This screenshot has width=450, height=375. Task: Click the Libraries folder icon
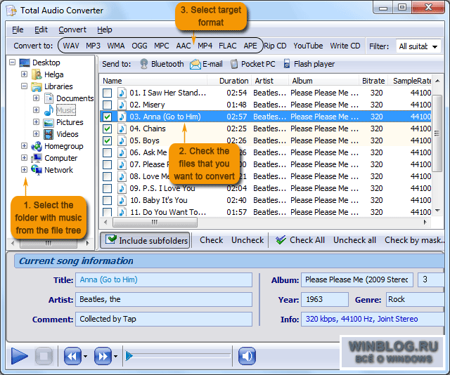(37, 86)
